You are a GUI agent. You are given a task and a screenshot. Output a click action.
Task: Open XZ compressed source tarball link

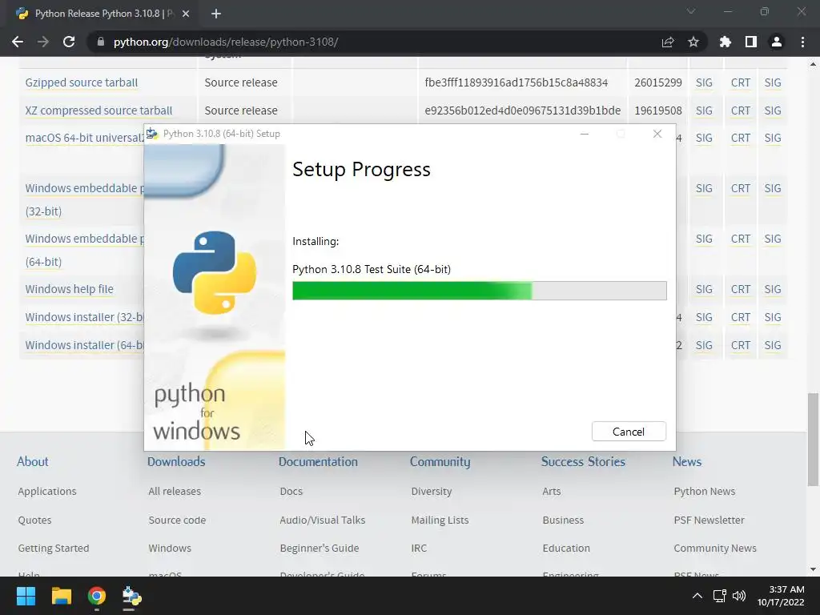(98, 111)
